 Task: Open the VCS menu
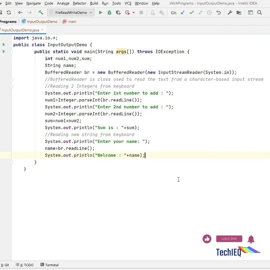click(x=128, y=3)
